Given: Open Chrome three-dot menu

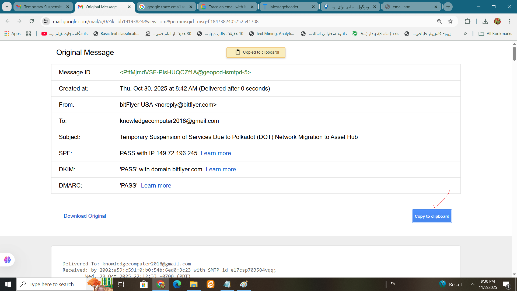Looking at the screenshot, I should point(509,21).
